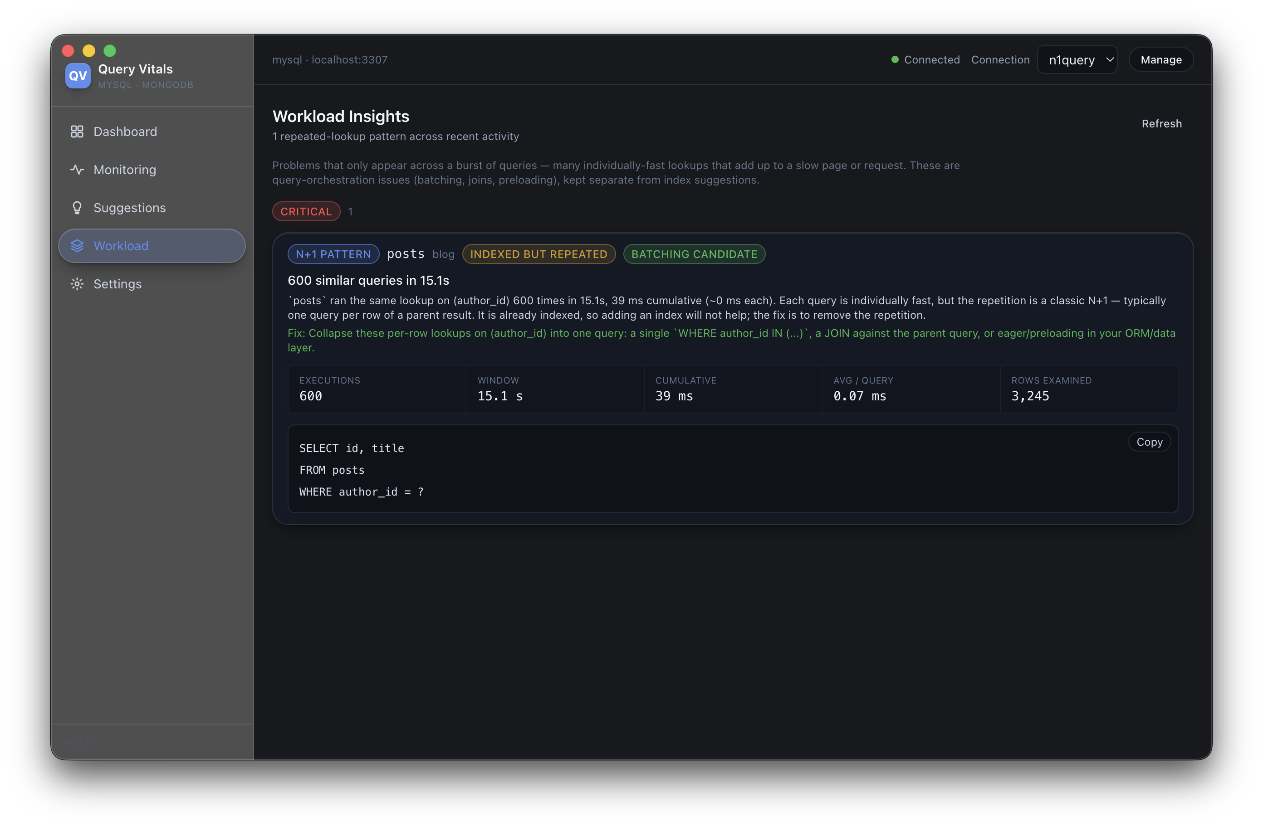This screenshot has width=1263, height=827.
Task: Click the Connected status text
Action: pyautogui.click(x=932, y=60)
